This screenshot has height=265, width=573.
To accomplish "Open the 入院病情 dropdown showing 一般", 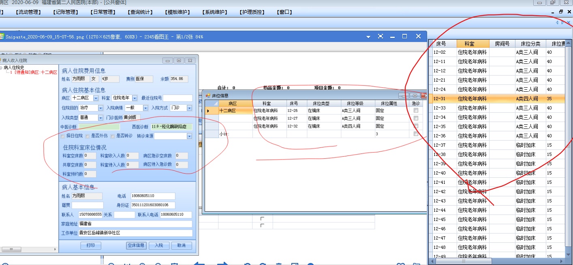I will coord(145,108).
